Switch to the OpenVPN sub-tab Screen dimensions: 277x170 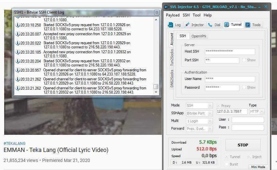point(199,36)
